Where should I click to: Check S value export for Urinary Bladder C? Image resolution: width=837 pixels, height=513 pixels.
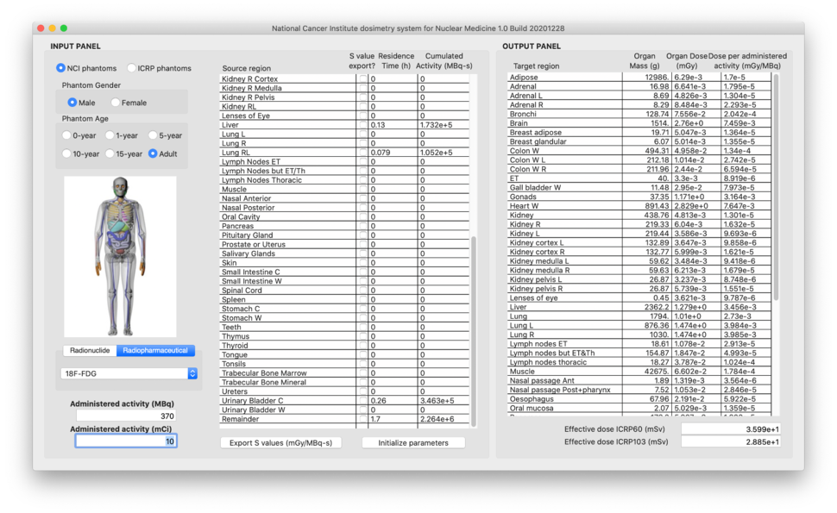362,401
